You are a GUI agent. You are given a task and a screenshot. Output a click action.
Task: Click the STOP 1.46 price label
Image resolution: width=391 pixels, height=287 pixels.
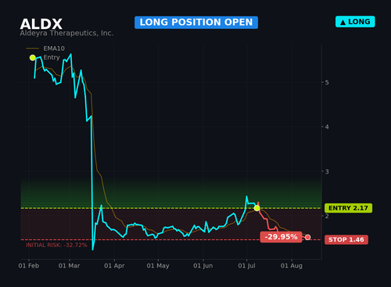346,239
